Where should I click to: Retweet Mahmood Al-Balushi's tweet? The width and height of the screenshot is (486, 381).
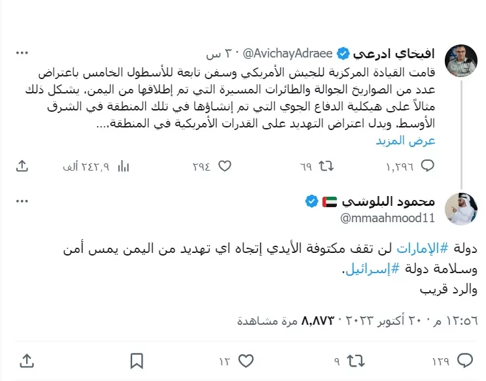tap(355, 360)
